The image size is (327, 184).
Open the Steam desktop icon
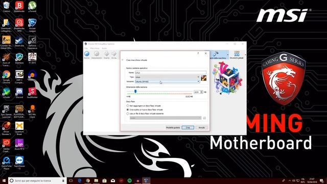(19, 41)
